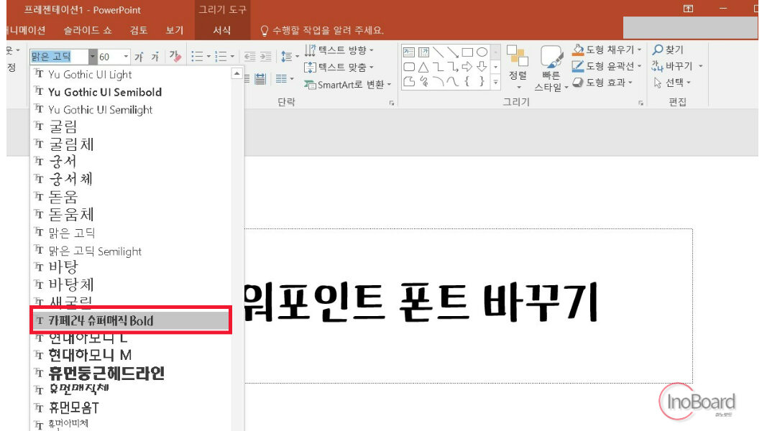762x431 pixels.
Task: Clear all text formatting with eraser icon
Action: coord(175,57)
